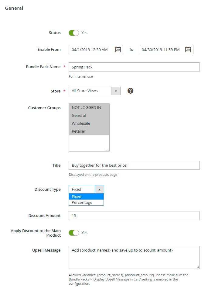This screenshot has height=289, width=208.
Task: Click the Discount Amount field
Action: click(134, 216)
